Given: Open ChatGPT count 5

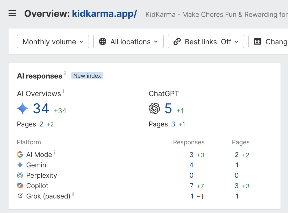Looking at the screenshot, I should (x=168, y=108).
